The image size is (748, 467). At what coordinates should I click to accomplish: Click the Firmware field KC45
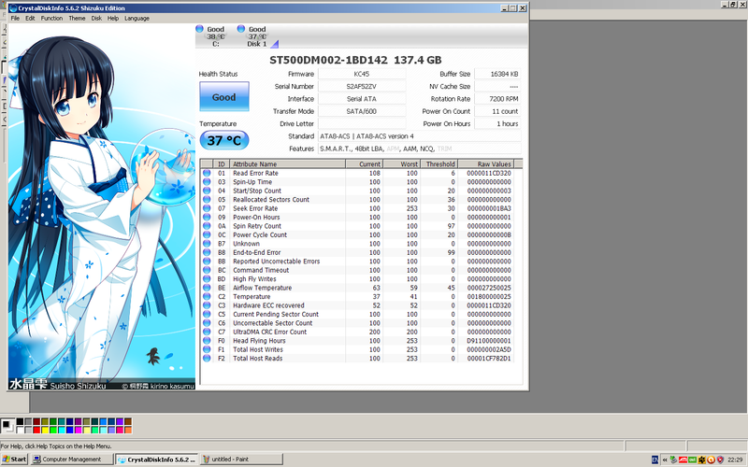(x=362, y=74)
